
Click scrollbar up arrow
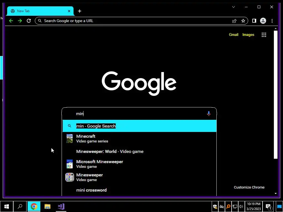click(276, 28)
